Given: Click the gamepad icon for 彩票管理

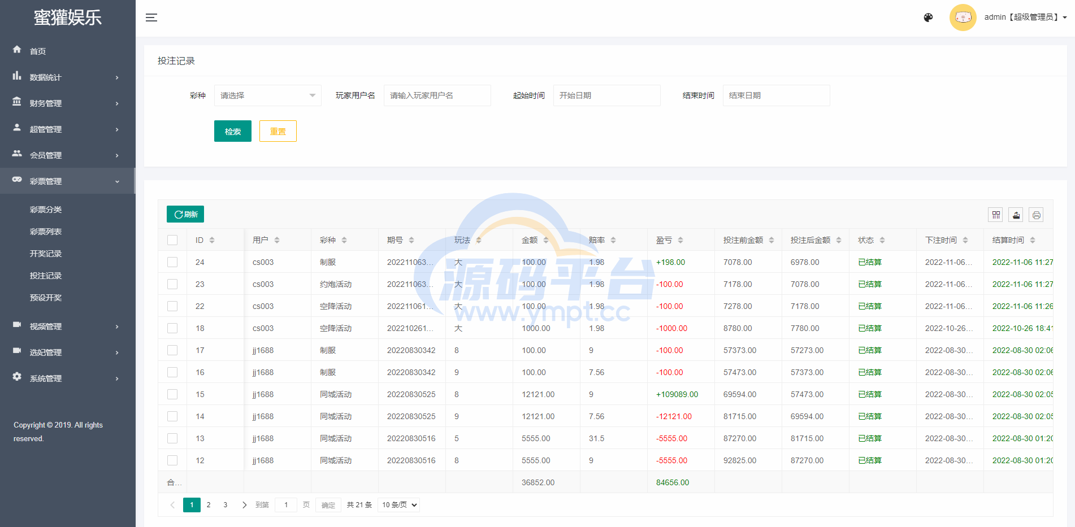Looking at the screenshot, I should pos(17,180).
